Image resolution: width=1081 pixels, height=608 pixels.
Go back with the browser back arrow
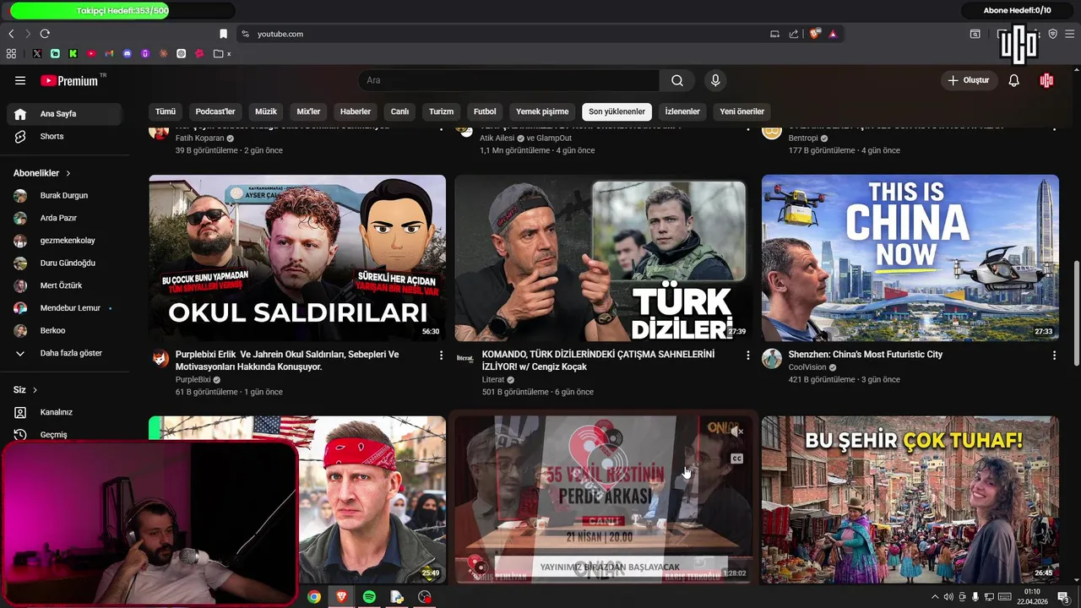coord(11,34)
